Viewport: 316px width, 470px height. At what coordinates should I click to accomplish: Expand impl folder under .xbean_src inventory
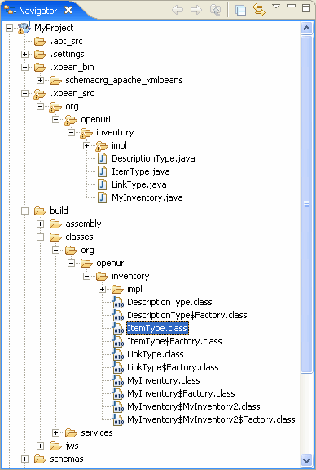click(87, 146)
